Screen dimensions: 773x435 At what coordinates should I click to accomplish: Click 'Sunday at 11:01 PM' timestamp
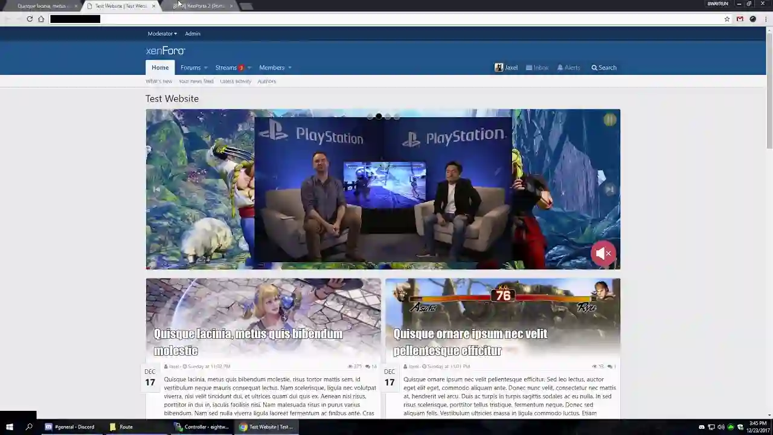pyautogui.click(x=448, y=366)
